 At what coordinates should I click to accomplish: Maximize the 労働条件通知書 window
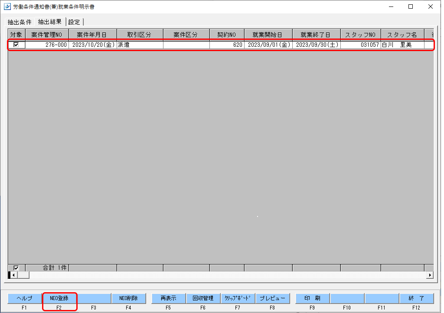[x=411, y=6]
